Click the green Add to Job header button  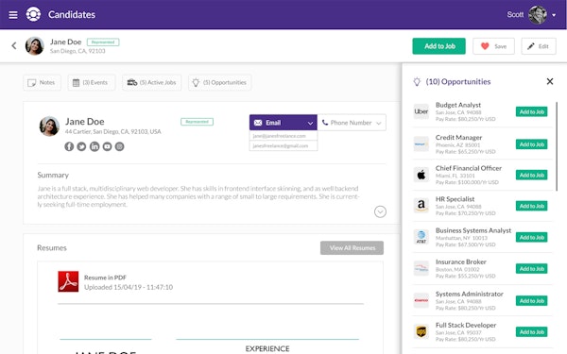tap(439, 46)
